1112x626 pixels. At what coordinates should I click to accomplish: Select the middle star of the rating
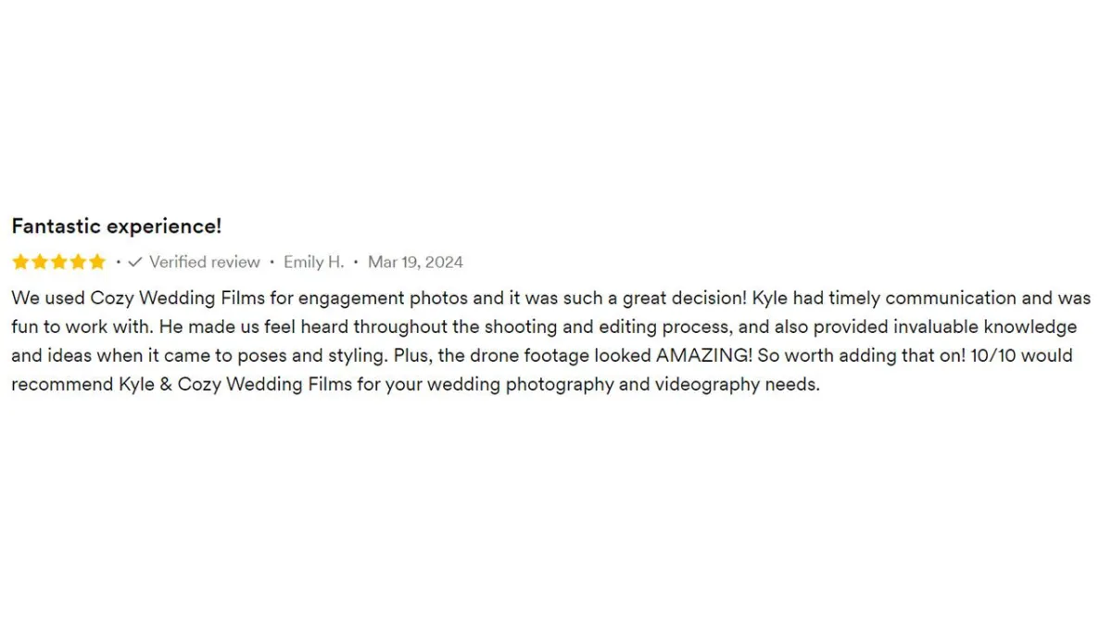click(58, 262)
